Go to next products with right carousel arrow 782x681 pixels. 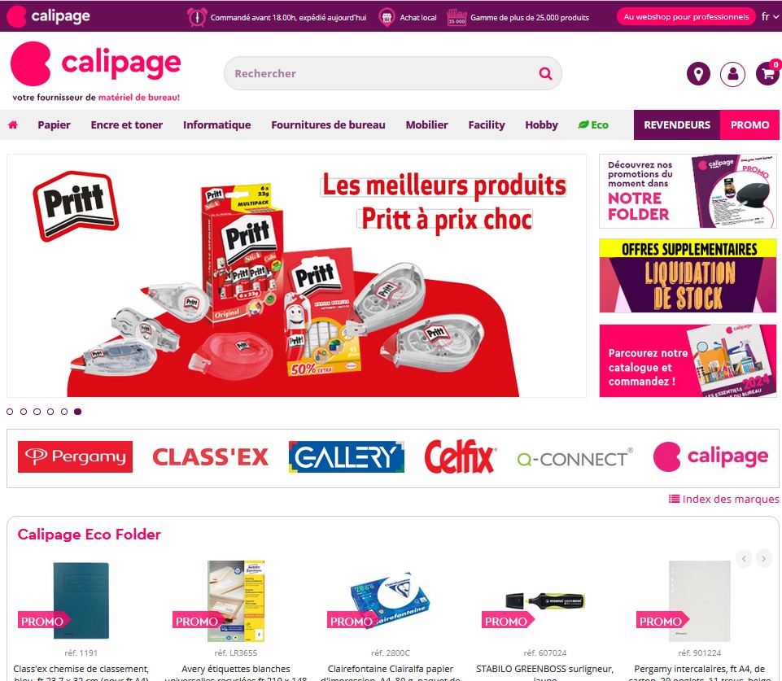click(x=763, y=558)
